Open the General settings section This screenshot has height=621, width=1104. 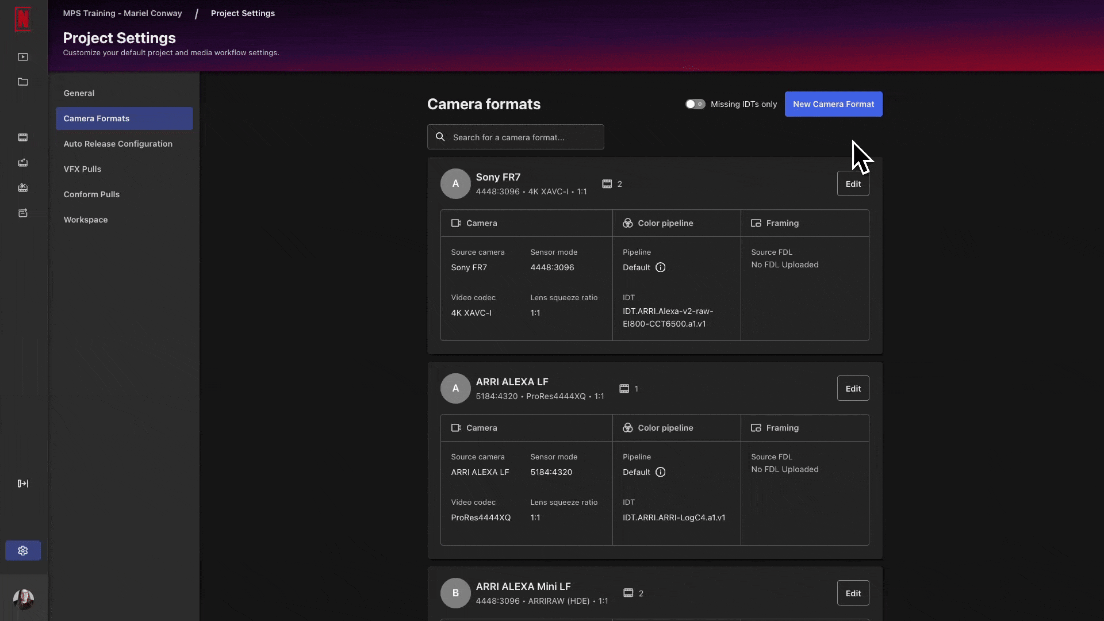(124, 93)
